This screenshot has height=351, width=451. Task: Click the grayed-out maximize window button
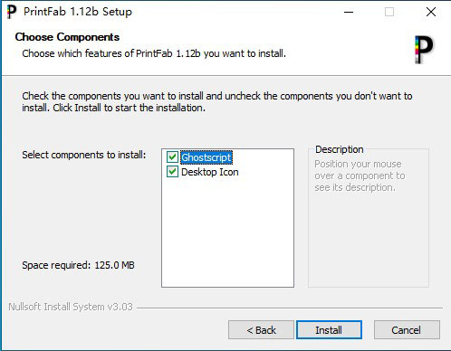tap(389, 12)
